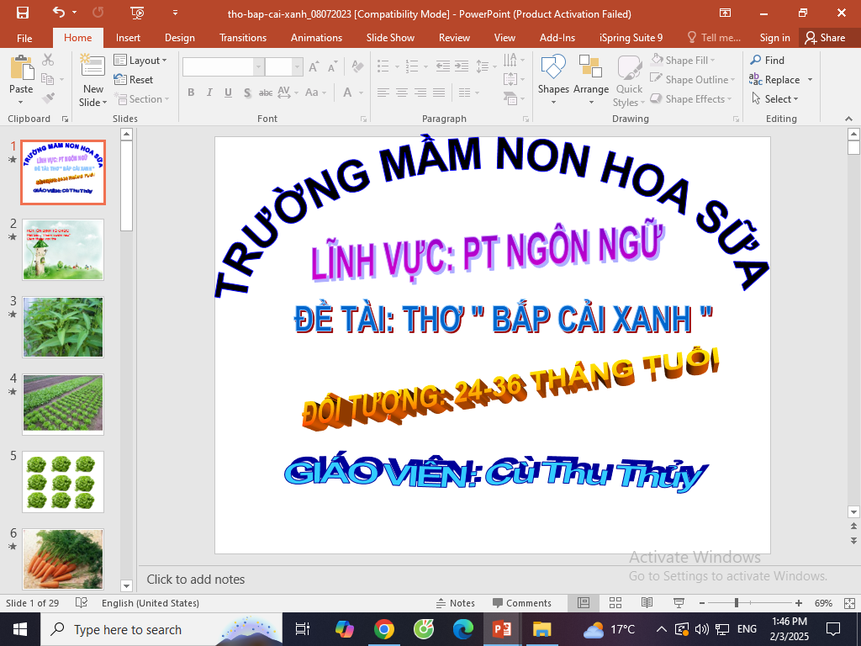The width and height of the screenshot is (861, 646).
Task: Open the Transitions ribbon tab
Action: pyautogui.click(x=242, y=38)
